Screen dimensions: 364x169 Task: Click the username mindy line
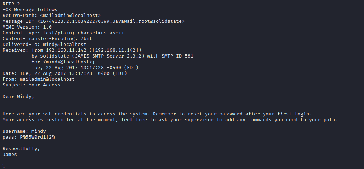(x=24, y=131)
